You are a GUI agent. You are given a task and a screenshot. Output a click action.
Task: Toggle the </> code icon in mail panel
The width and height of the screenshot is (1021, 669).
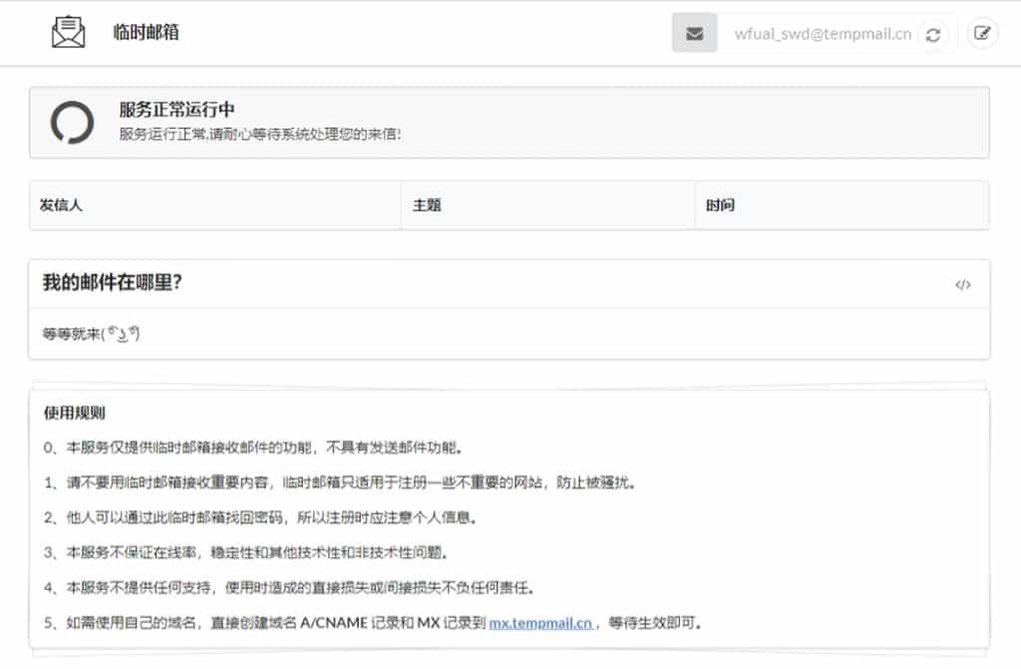962,285
